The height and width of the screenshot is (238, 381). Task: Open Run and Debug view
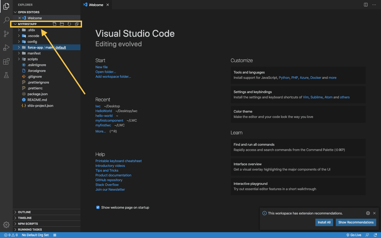[x=6, y=48]
